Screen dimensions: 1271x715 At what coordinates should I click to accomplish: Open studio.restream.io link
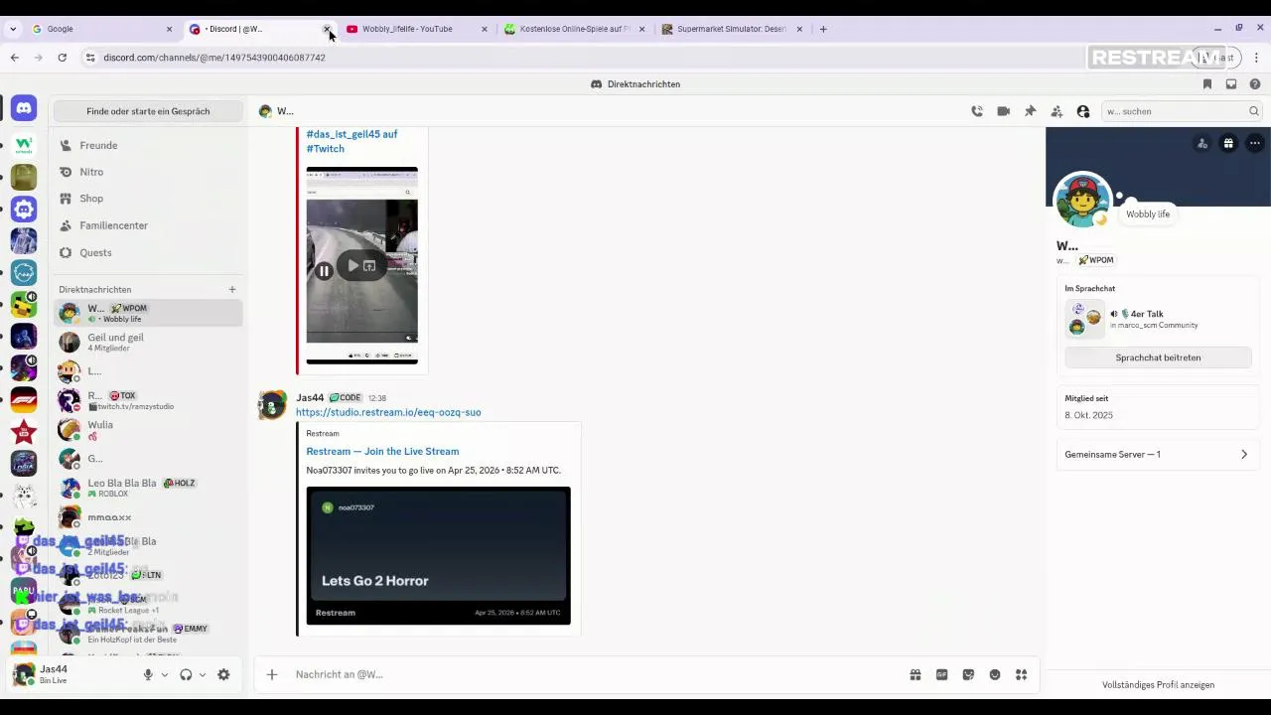click(388, 412)
